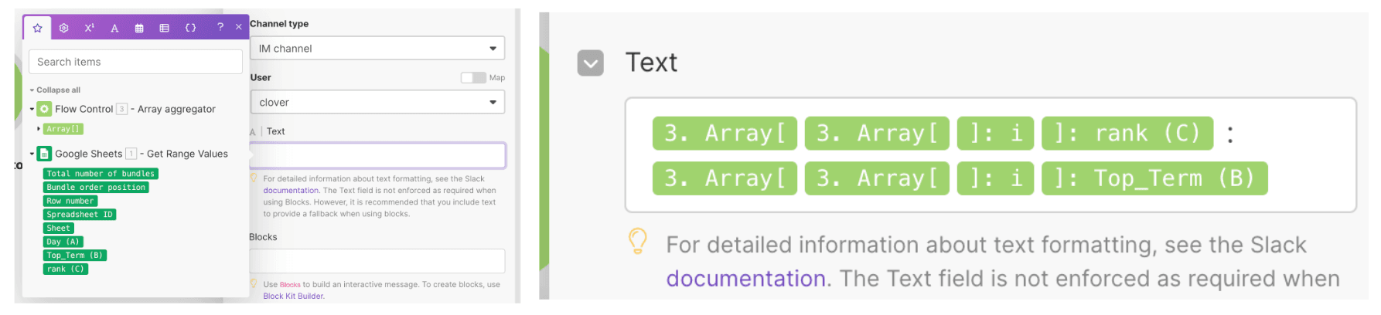The height and width of the screenshot is (315, 1381).
Task: Open the help question mark icon
Action: pos(220,27)
